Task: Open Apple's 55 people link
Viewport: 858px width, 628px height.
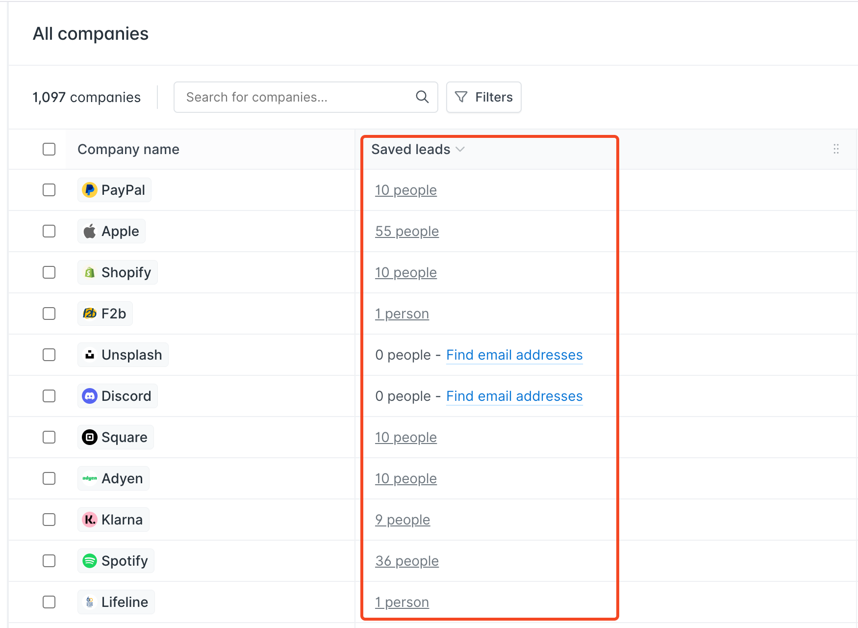Action: coord(407,231)
